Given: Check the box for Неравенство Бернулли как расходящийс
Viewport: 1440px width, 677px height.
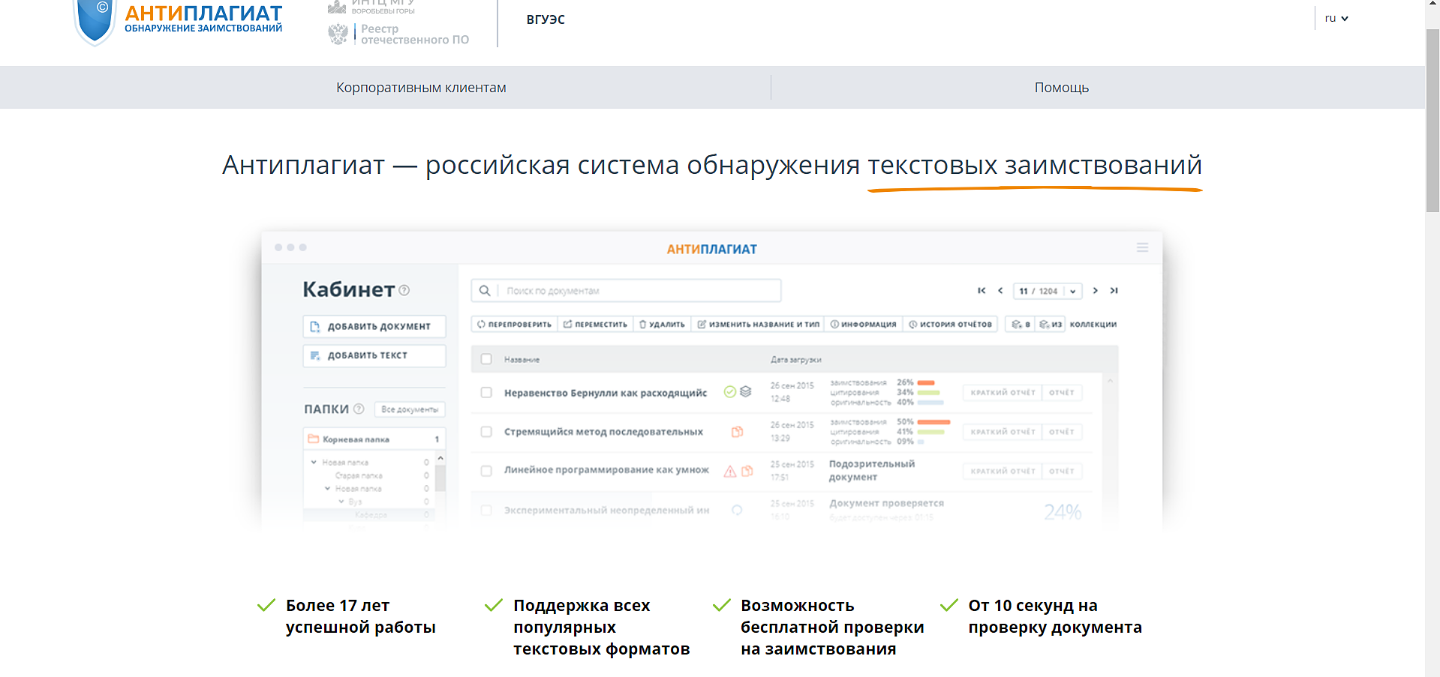Looking at the screenshot, I should pos(486,393).
